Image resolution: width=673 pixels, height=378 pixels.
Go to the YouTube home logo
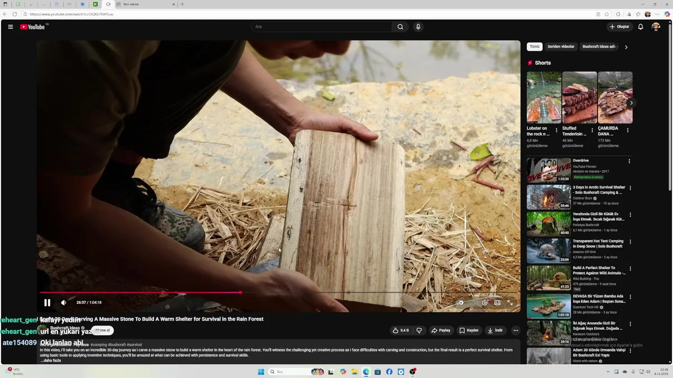click(x=33, y=27)
